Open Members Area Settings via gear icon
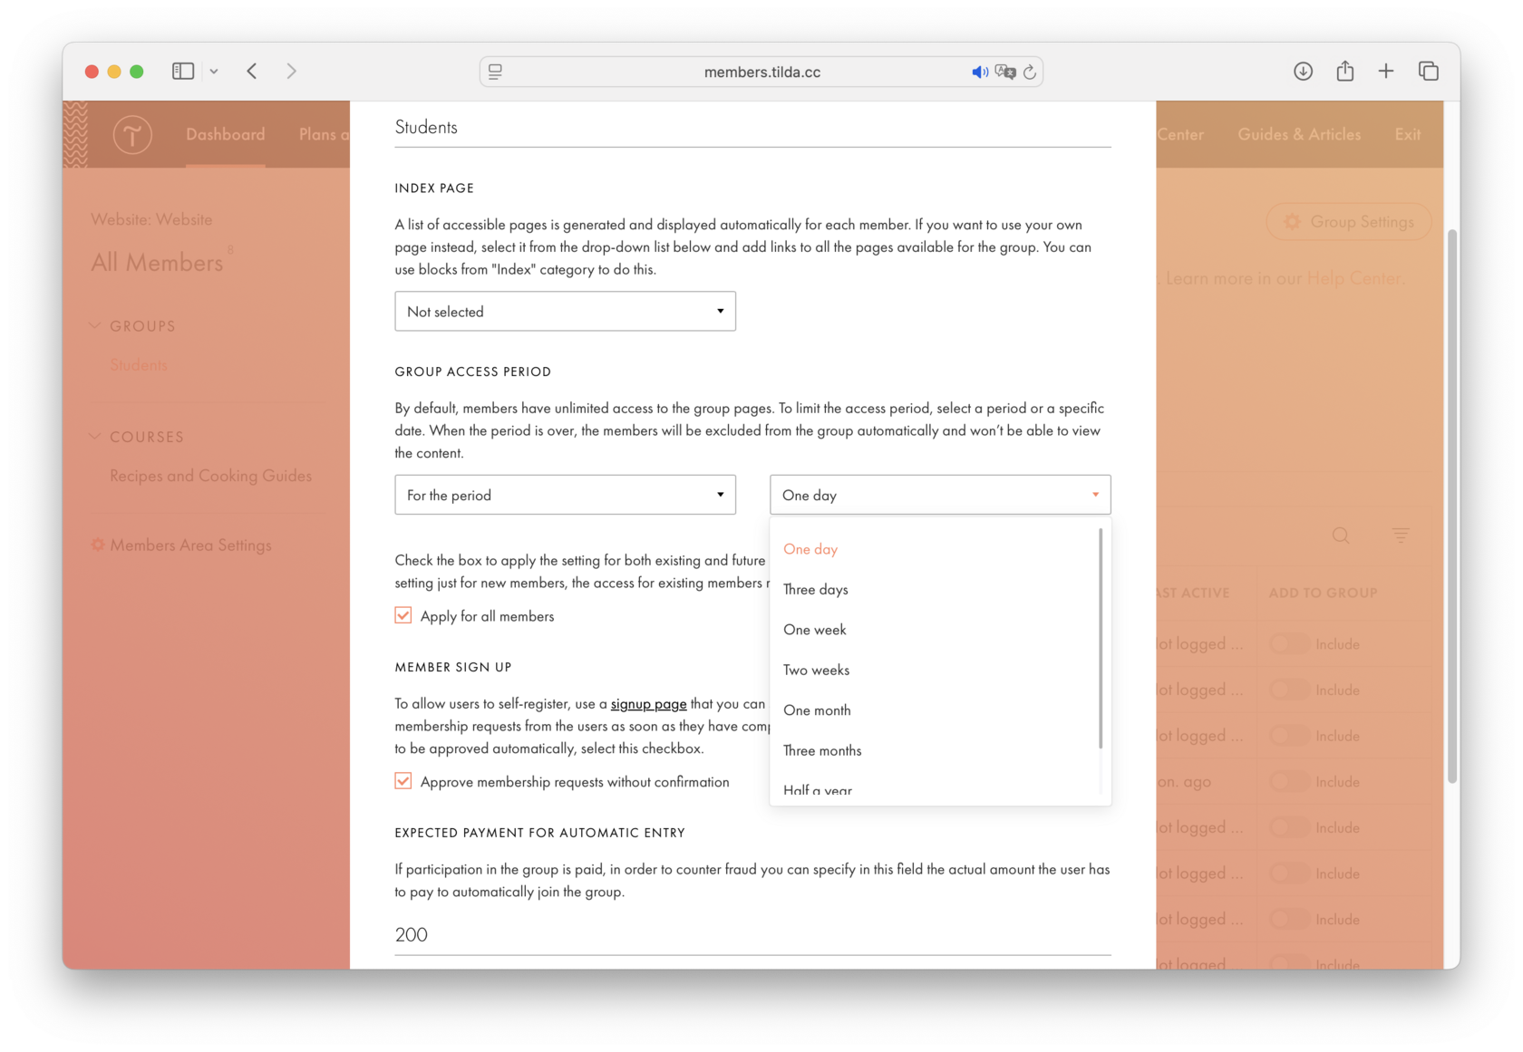Viewport: 1523px width, 1052px height. click(x=99, y=545)
